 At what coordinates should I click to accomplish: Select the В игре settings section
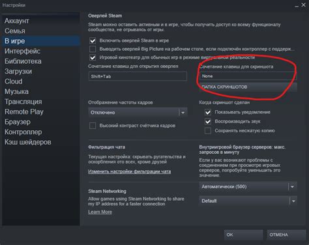(x=41, y=41)
